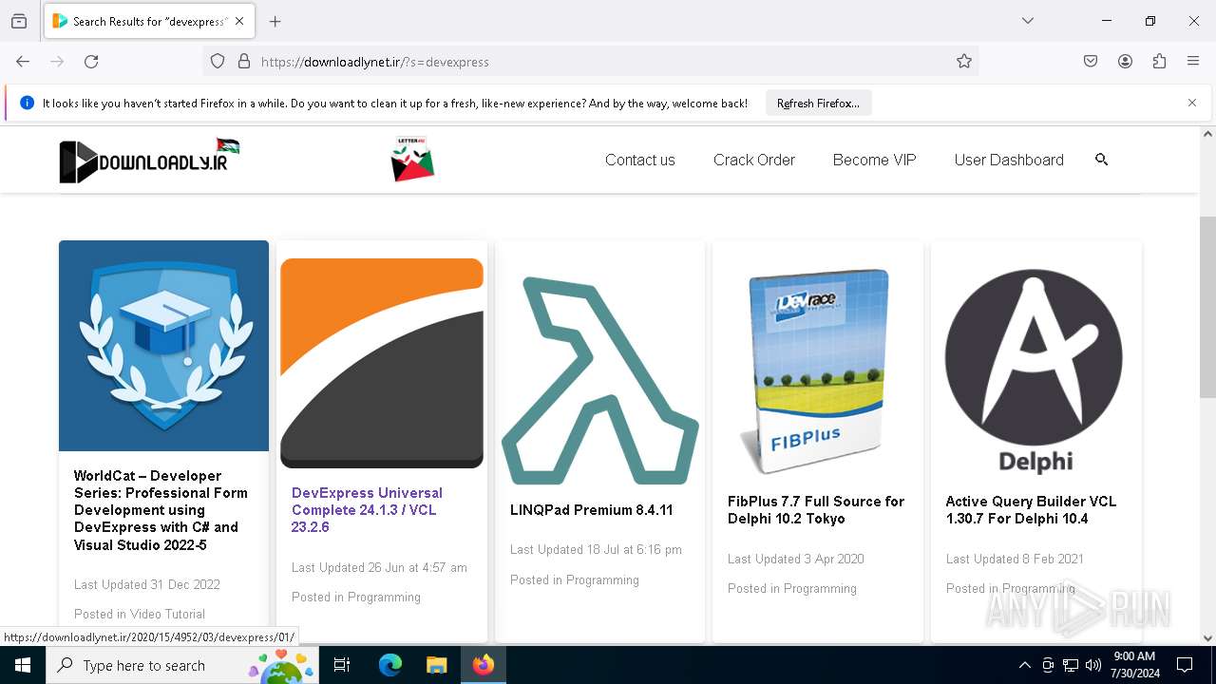Click Programming category under DevExpress Universal
Image resolution: width=1216 pixels, height=684 pixels.
[x=384, y=597]
